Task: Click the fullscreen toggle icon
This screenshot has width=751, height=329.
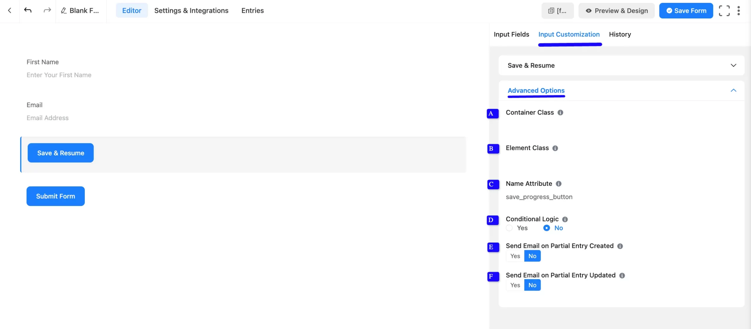Action: (x=724, y=11)
